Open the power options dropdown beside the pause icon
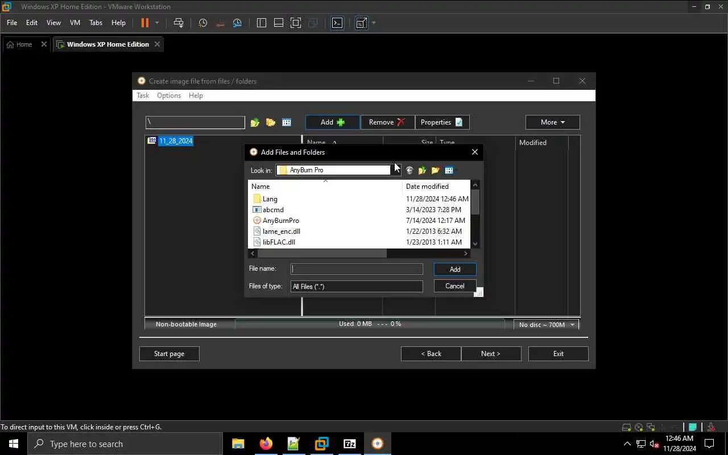This screenshot has width=728, height=455. (x=157, y=23)
